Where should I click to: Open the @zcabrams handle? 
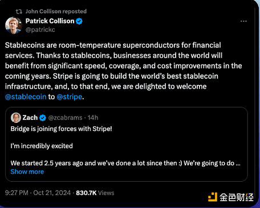pos(65,118)
